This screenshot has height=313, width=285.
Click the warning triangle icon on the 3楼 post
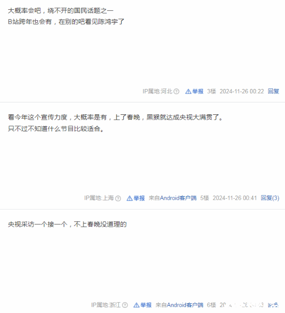click(x=188, y=92)
